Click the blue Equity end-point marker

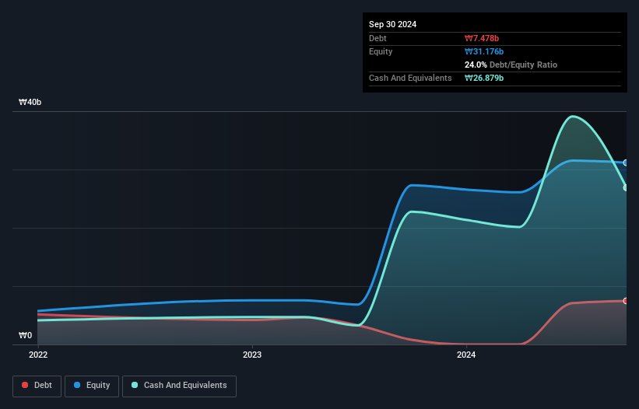tap(626, 163)
